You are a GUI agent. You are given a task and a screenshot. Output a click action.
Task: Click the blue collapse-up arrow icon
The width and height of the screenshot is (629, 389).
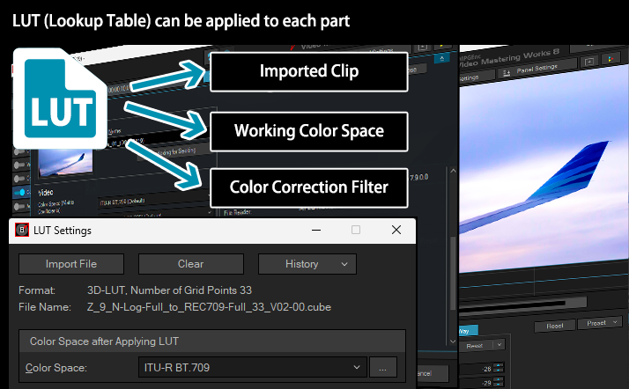click(x=441, y=58)
